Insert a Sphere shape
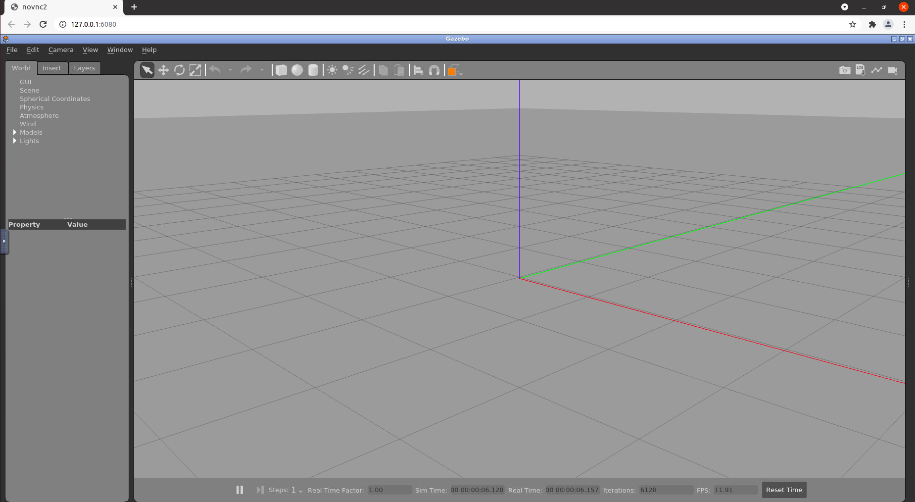915x502 pixels. [297, 70]
